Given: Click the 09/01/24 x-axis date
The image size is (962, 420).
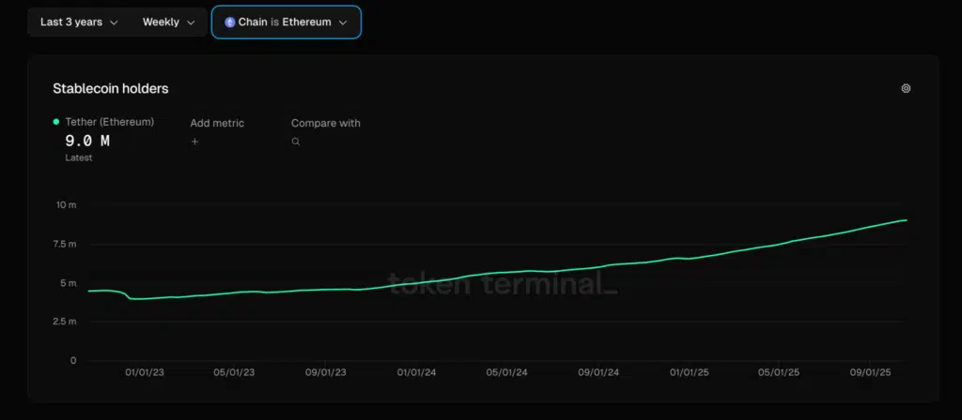Looking at the screenshot, I should [598, 372].
